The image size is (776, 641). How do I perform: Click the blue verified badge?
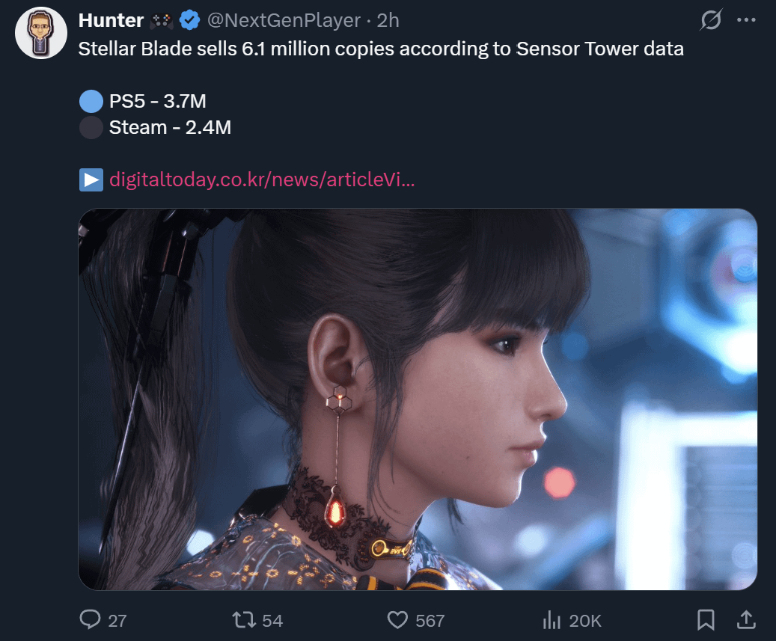pyautogui.click(x=190, y=21)
